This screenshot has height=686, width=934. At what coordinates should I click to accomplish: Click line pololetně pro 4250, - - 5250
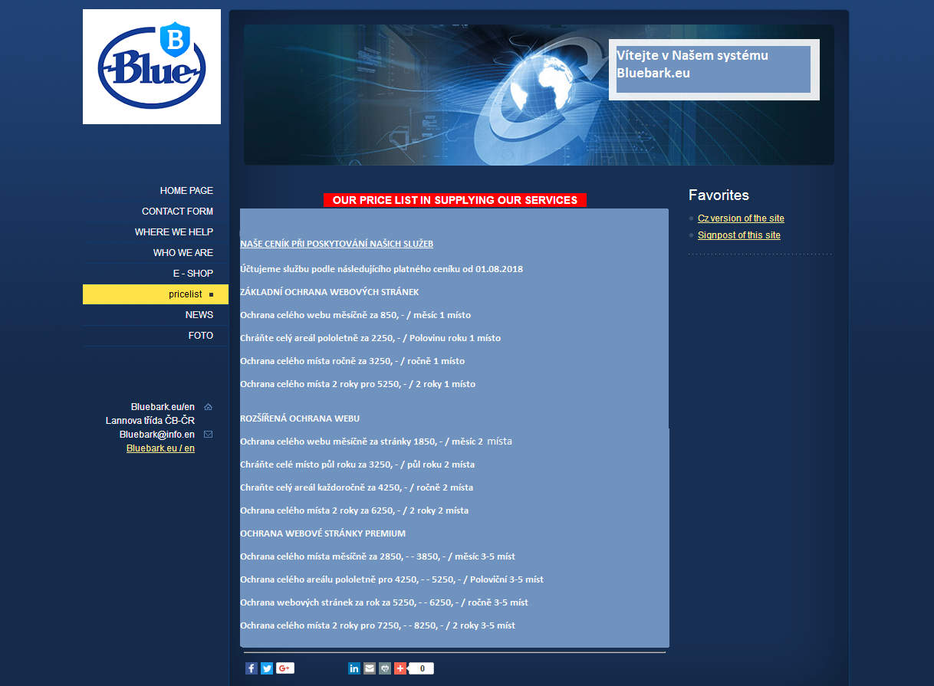click(x=392, y=579)
